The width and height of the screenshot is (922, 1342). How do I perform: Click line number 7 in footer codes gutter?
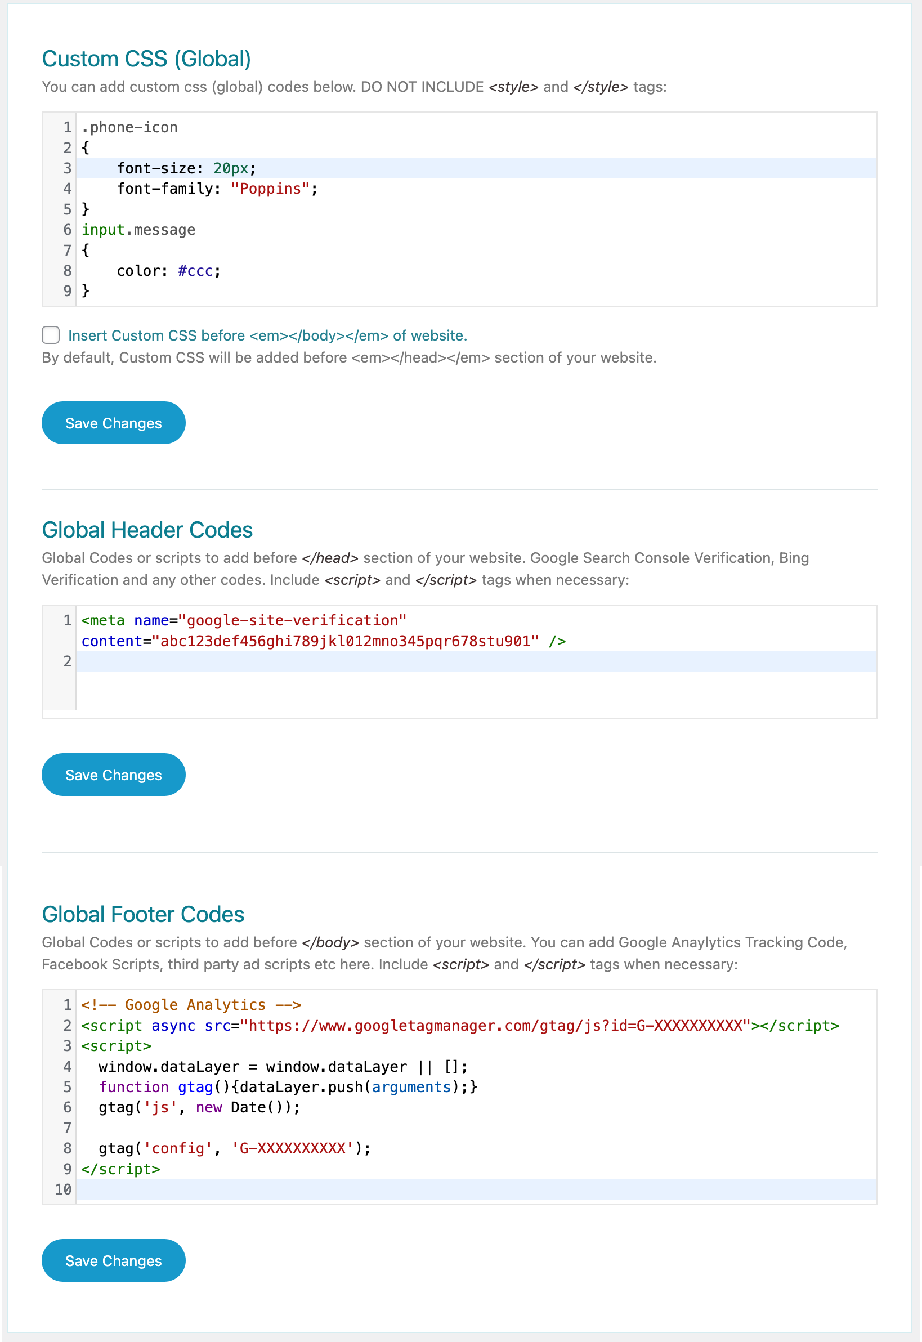[68, 1128]
